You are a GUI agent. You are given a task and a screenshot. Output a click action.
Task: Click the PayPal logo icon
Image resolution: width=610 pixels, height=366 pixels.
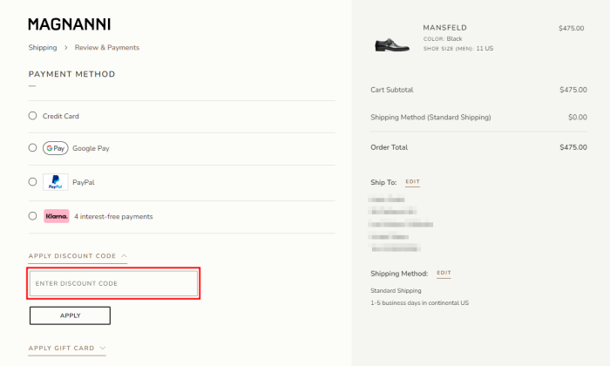[55, 182]
